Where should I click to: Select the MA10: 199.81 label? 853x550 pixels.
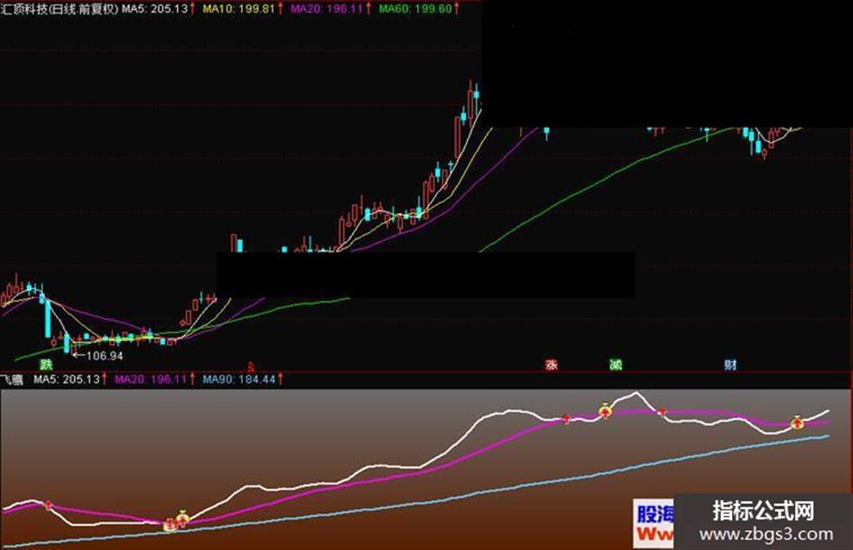(x=239, y=9)
